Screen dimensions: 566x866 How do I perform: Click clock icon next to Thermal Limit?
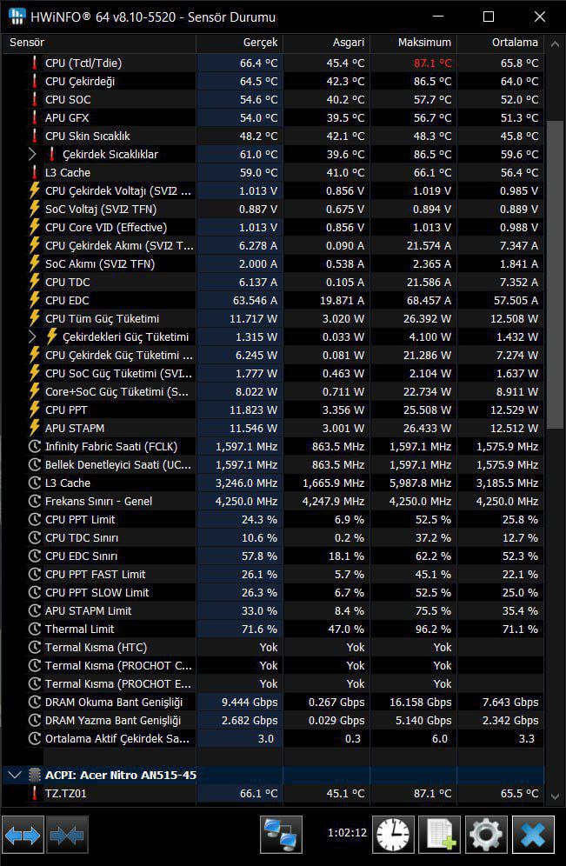35,629
